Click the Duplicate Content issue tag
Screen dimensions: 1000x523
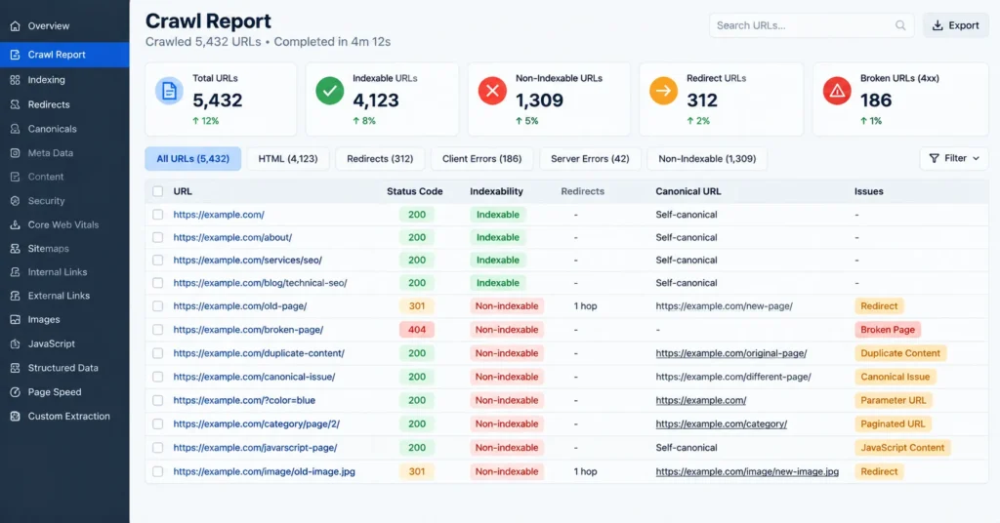pyautogui.click(x=899, y=353)
